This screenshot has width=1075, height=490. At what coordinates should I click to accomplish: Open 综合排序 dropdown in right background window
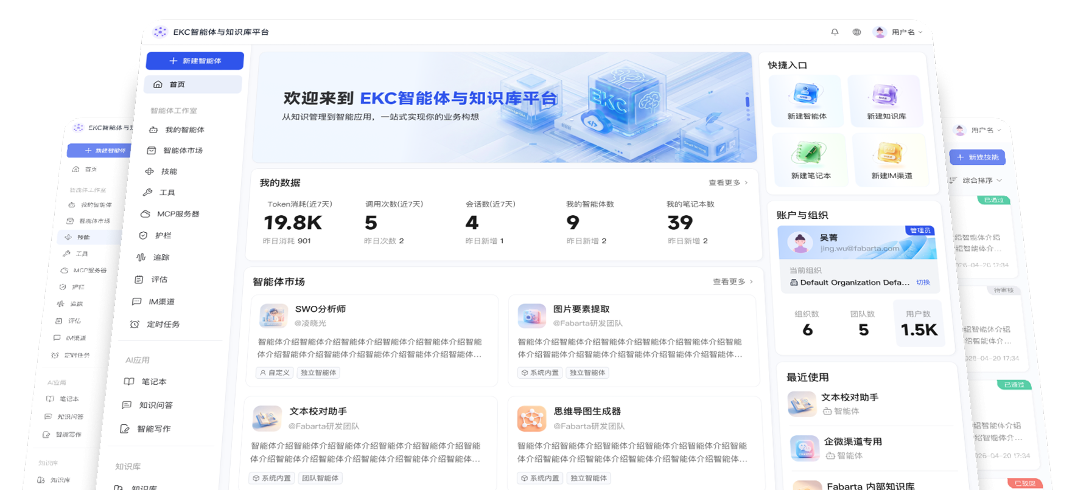[976, 181]
